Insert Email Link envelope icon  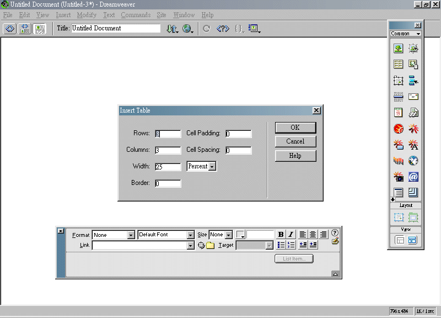413,97
